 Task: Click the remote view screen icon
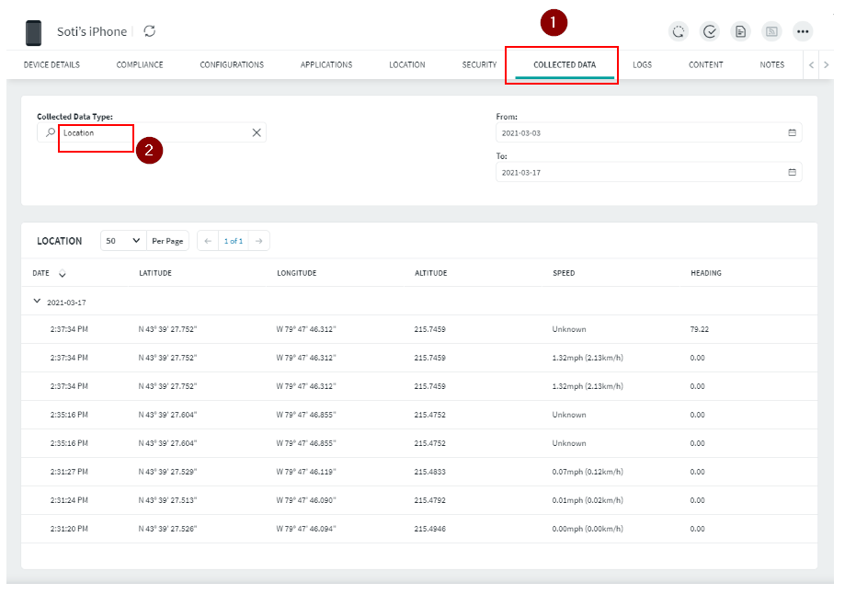[771, 31]
